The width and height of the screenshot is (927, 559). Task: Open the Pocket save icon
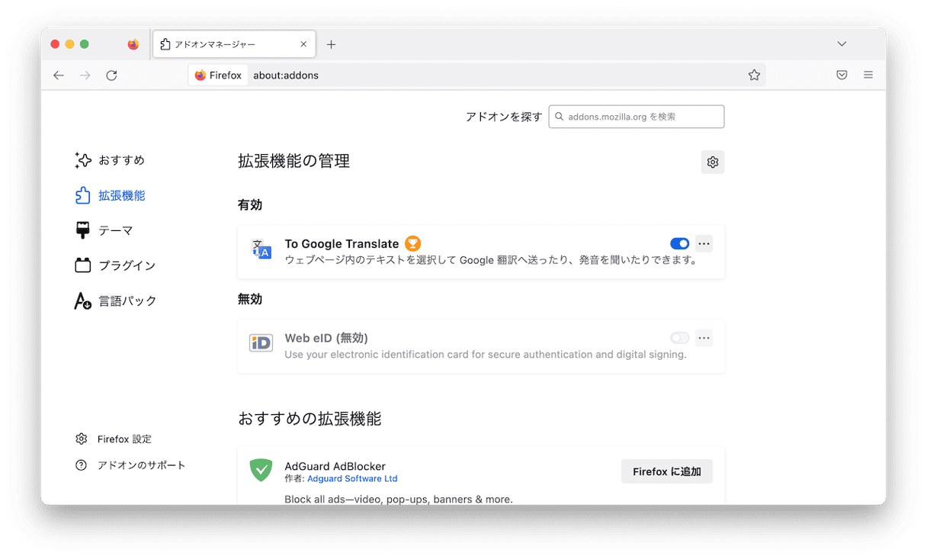(x=842, y=75)
